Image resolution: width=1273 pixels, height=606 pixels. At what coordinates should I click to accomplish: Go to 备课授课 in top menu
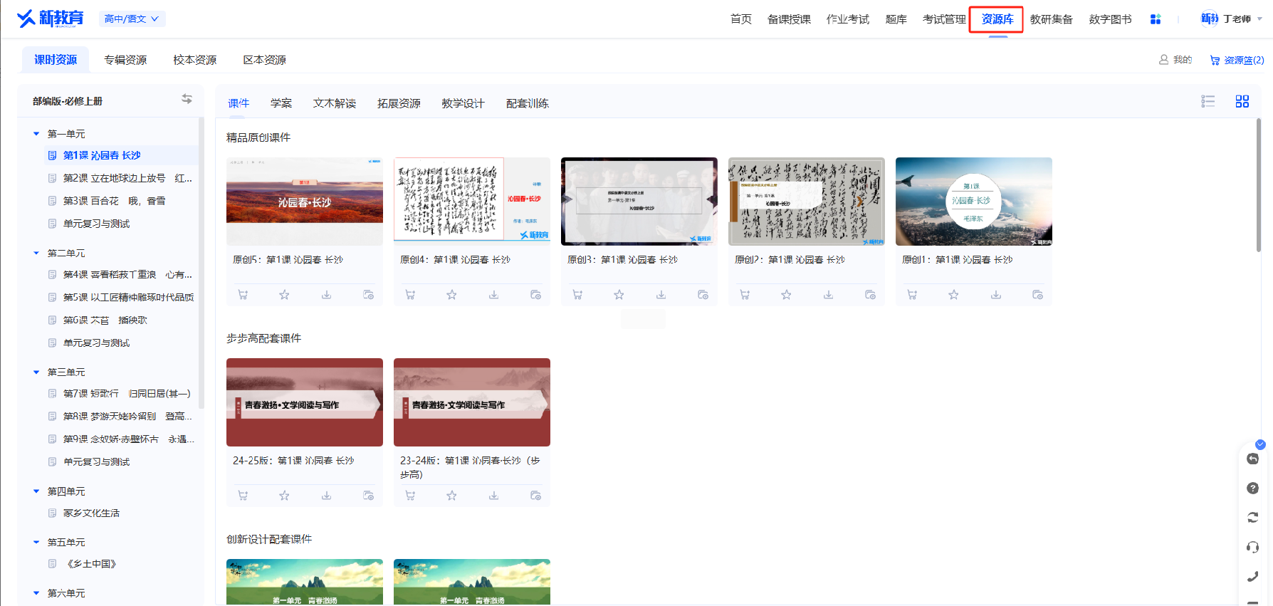(x=789, y=19)
